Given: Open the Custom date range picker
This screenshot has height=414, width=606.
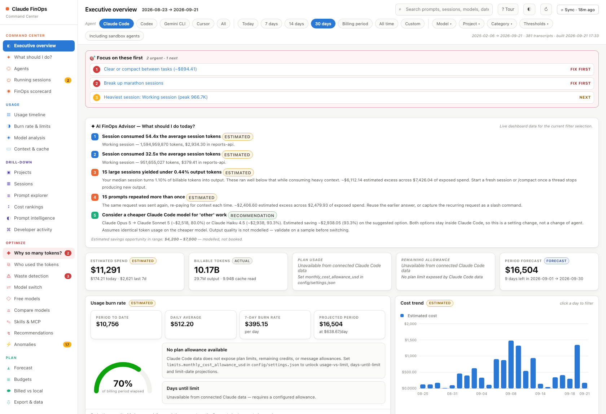Looking at the screenshot, I should (413, 24).
